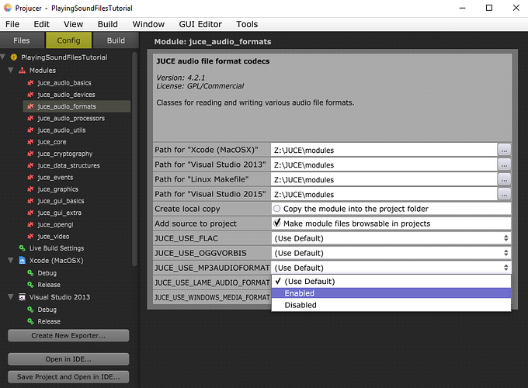Open the View menu
528x388 pixels.
pyautogui.click(x=74, y=24)
